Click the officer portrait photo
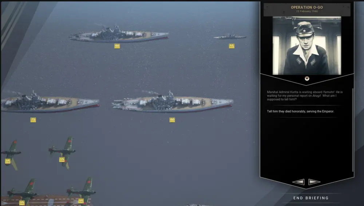Screen dimensions: 364x206 click(x=306, y=45)
